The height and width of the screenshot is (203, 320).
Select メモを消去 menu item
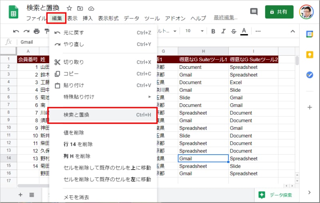point(103,197)
